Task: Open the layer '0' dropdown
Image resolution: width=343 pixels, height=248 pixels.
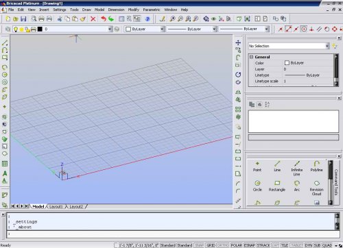Action: [110, 29]
